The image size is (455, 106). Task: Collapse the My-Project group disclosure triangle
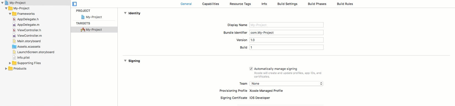click(6, 8)
